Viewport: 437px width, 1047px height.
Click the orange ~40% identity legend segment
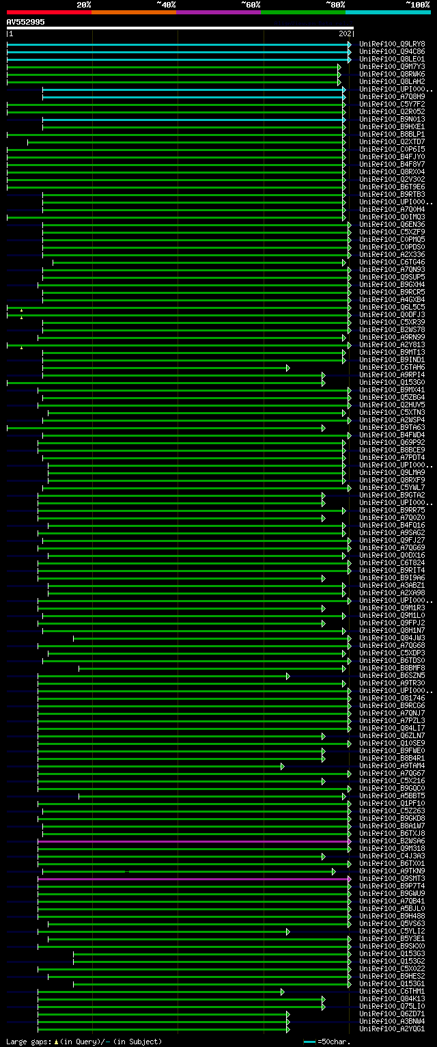(133, 12)
